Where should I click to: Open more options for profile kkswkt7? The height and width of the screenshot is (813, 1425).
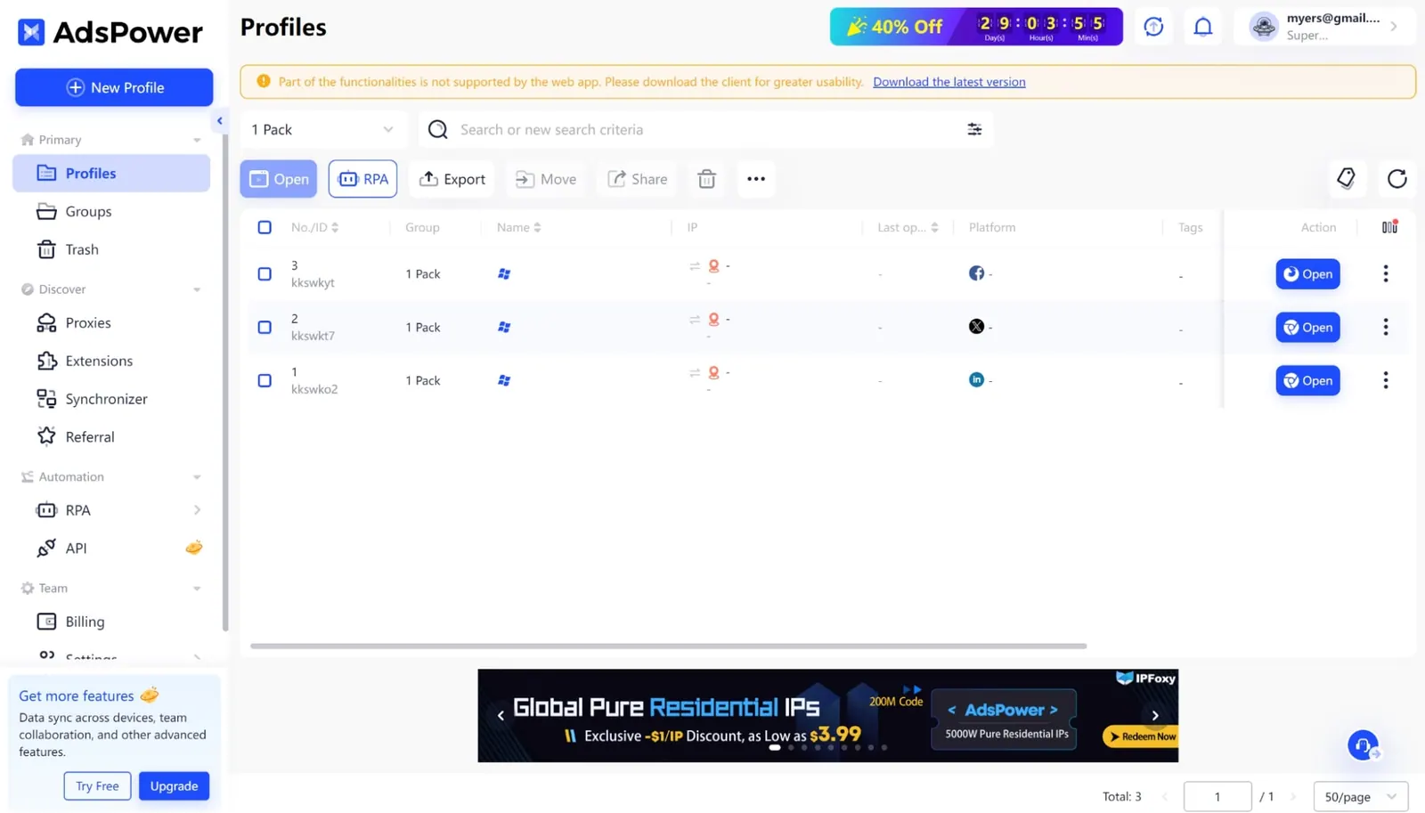tap(1385, 327)
